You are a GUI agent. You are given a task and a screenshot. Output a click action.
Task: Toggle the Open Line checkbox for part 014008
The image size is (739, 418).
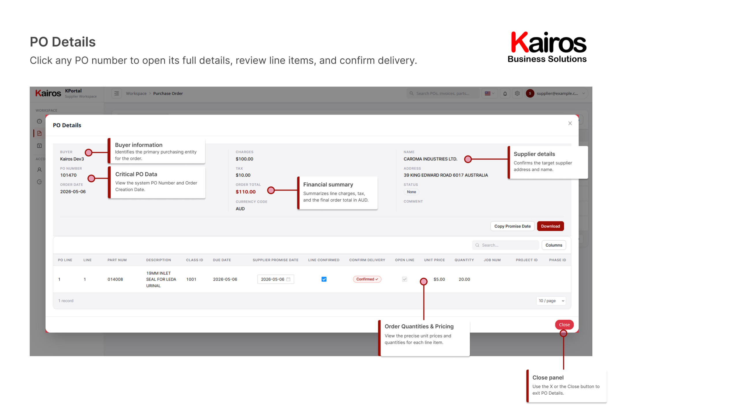(405, 279)
